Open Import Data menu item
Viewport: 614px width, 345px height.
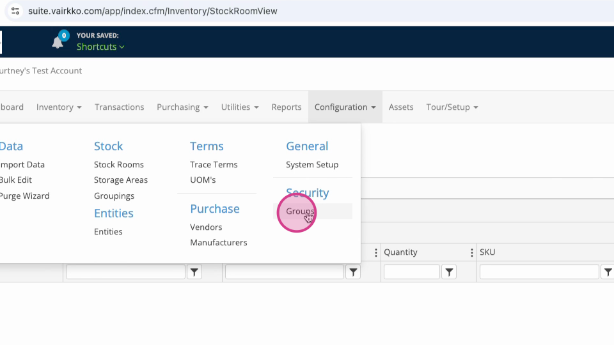coord(22,165)
